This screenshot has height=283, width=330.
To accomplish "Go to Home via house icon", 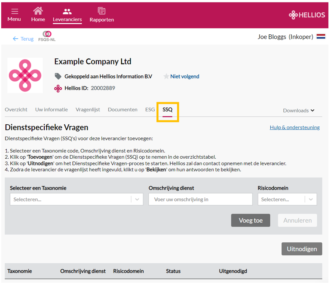I will tap(38, 11).
